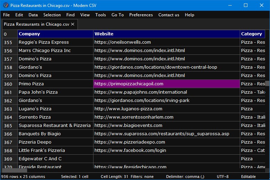
Task: Close the Pizza Restaurants in Chicago.csv tab
Action: coord(73,24)
